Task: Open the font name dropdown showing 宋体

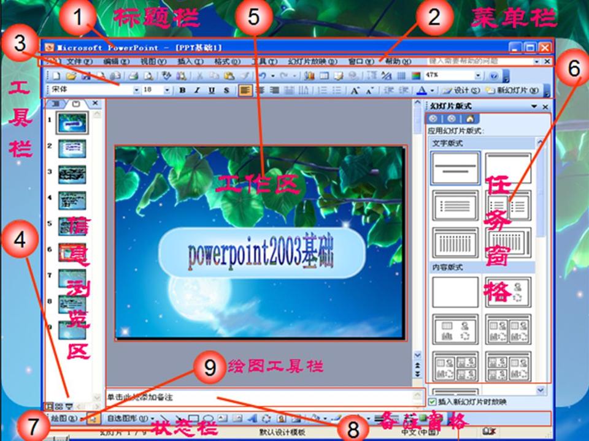Action: 136,91
